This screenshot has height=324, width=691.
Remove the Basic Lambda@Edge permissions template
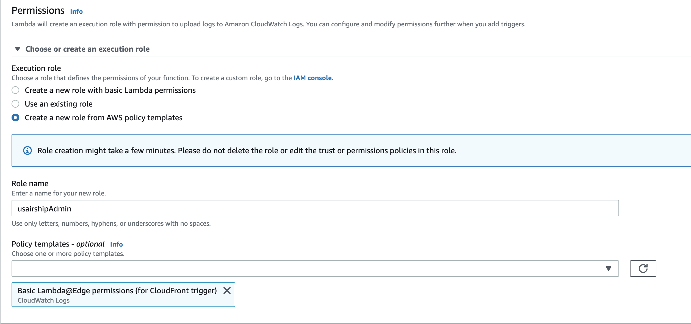(227, 291)
